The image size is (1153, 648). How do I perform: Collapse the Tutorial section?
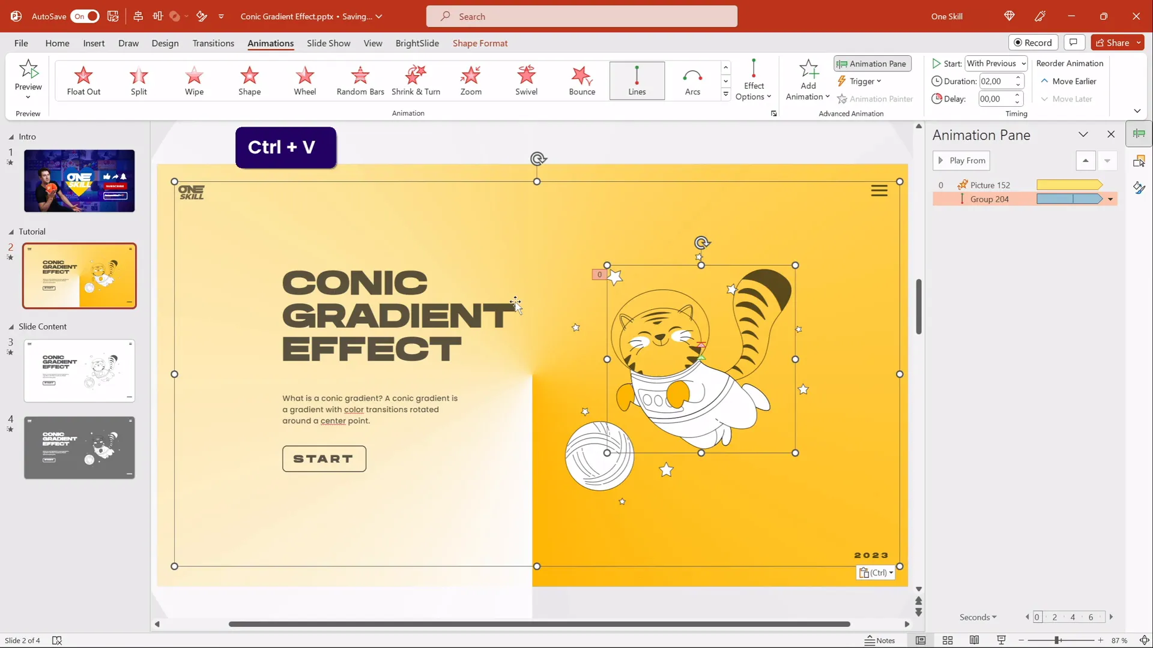point(11,232)
